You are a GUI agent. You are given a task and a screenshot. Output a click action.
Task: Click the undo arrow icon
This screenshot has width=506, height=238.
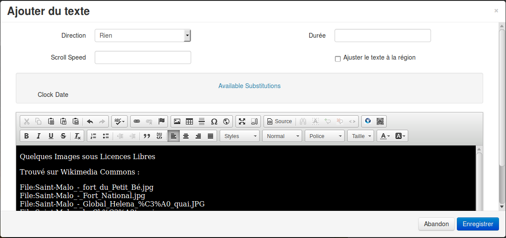pyautogui.click(x=90, y=121)
